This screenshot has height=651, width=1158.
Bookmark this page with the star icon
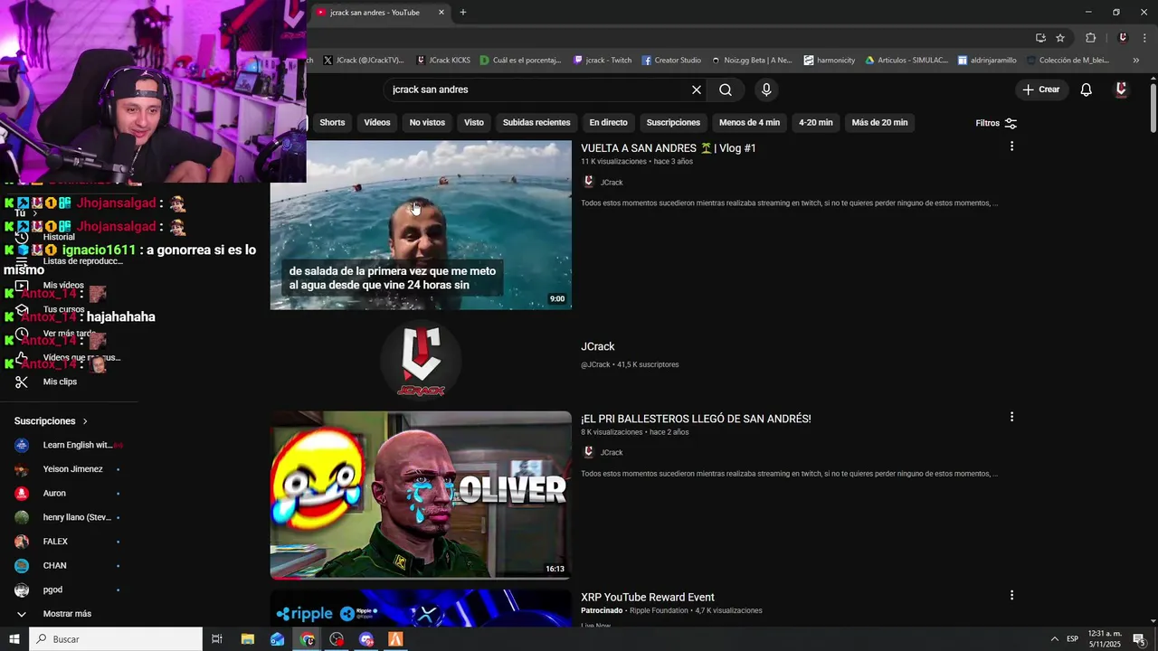[x=1060, y=38]
